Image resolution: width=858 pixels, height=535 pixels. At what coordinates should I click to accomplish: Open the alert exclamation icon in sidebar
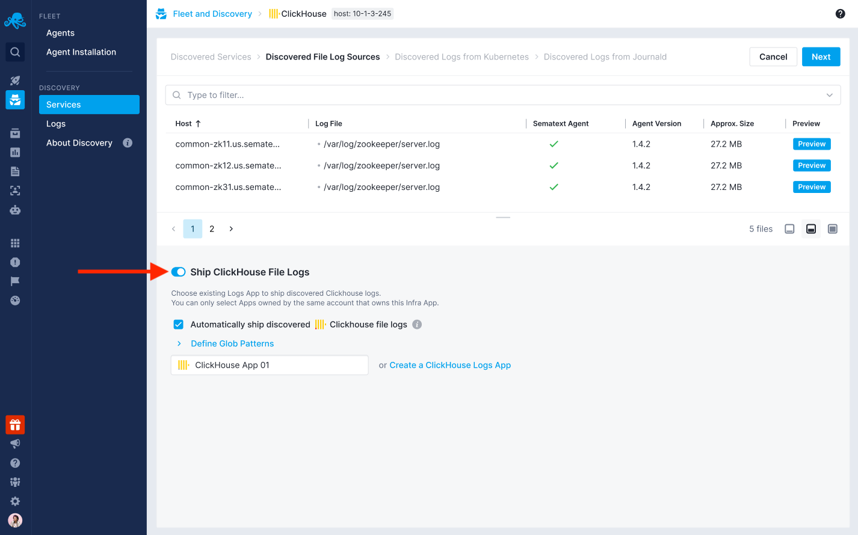coord(15,263)
